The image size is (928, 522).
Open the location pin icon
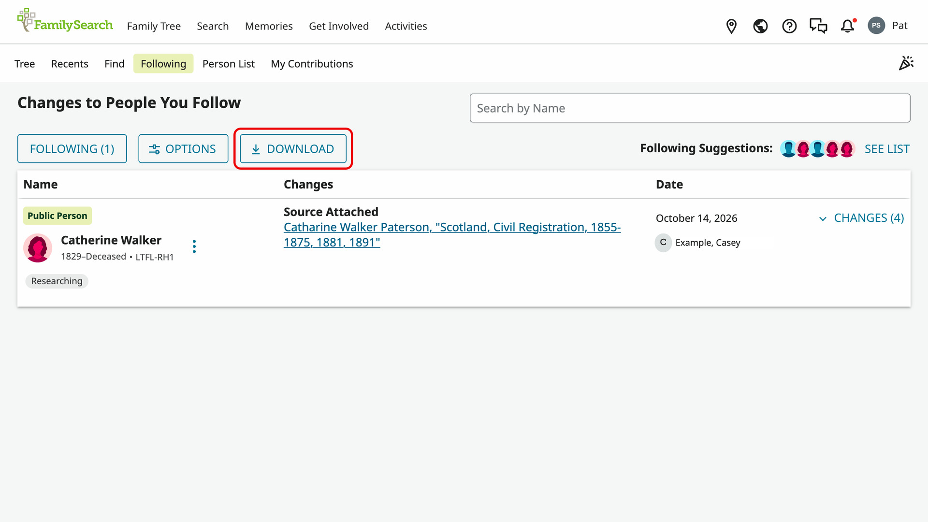tap(731, 26)
